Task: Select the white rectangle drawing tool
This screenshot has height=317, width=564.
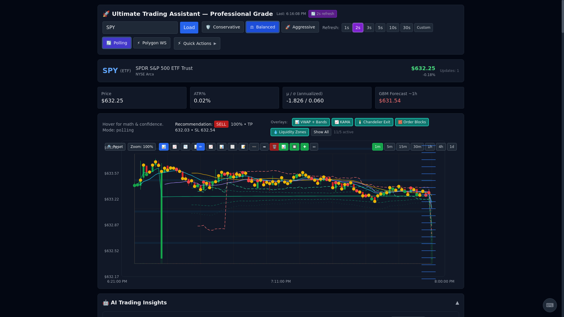Action: (x=232, y=147)
